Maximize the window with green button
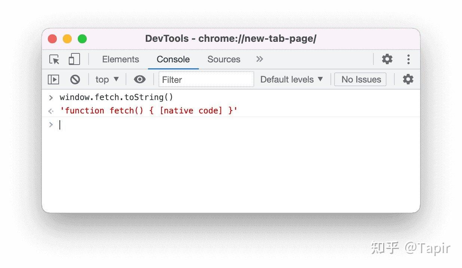This screenshot has height=268, width=462. pos(82,39)
